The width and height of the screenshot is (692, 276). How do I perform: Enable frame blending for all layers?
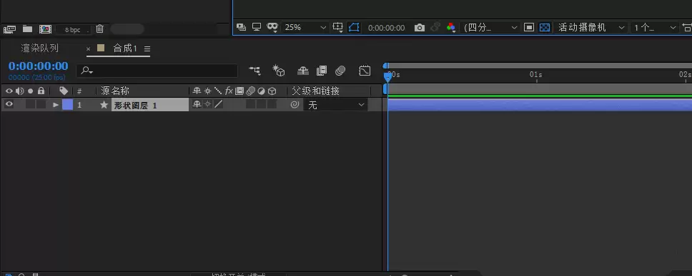pos(322,71)
